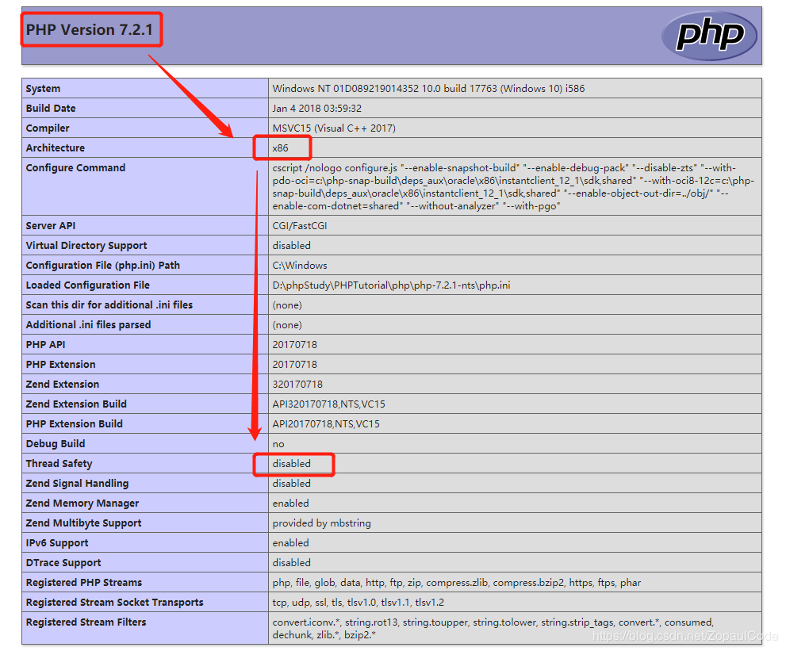Click the Architecture label
786x651 pixels.
pos(56,147)
